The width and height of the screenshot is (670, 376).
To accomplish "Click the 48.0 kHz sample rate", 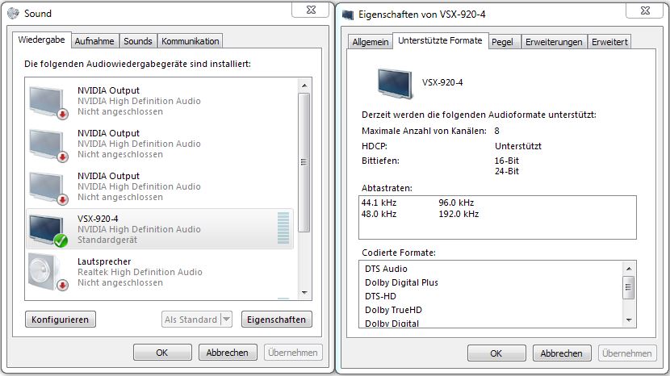I will [x=379, y=214].
